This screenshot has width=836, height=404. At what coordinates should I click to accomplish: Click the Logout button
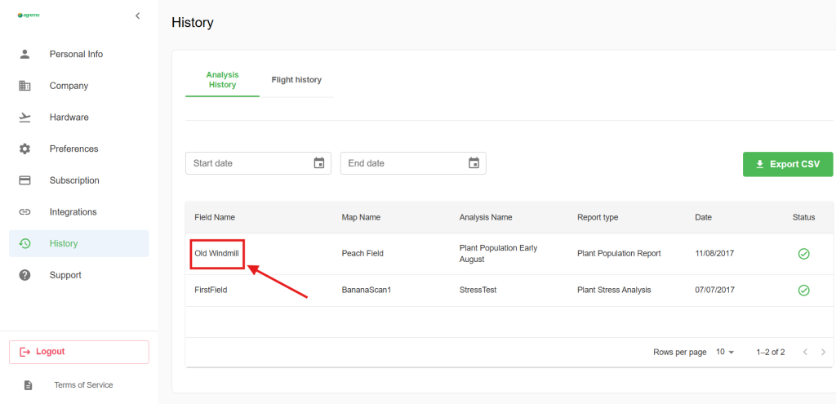[x=79, y=352]
